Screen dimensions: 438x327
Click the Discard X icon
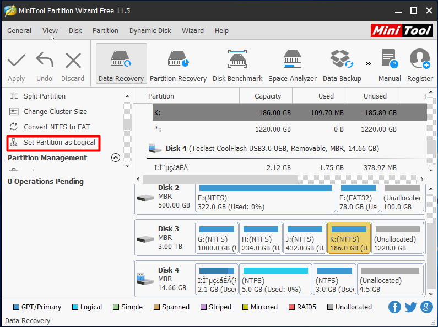click(73, 61)
